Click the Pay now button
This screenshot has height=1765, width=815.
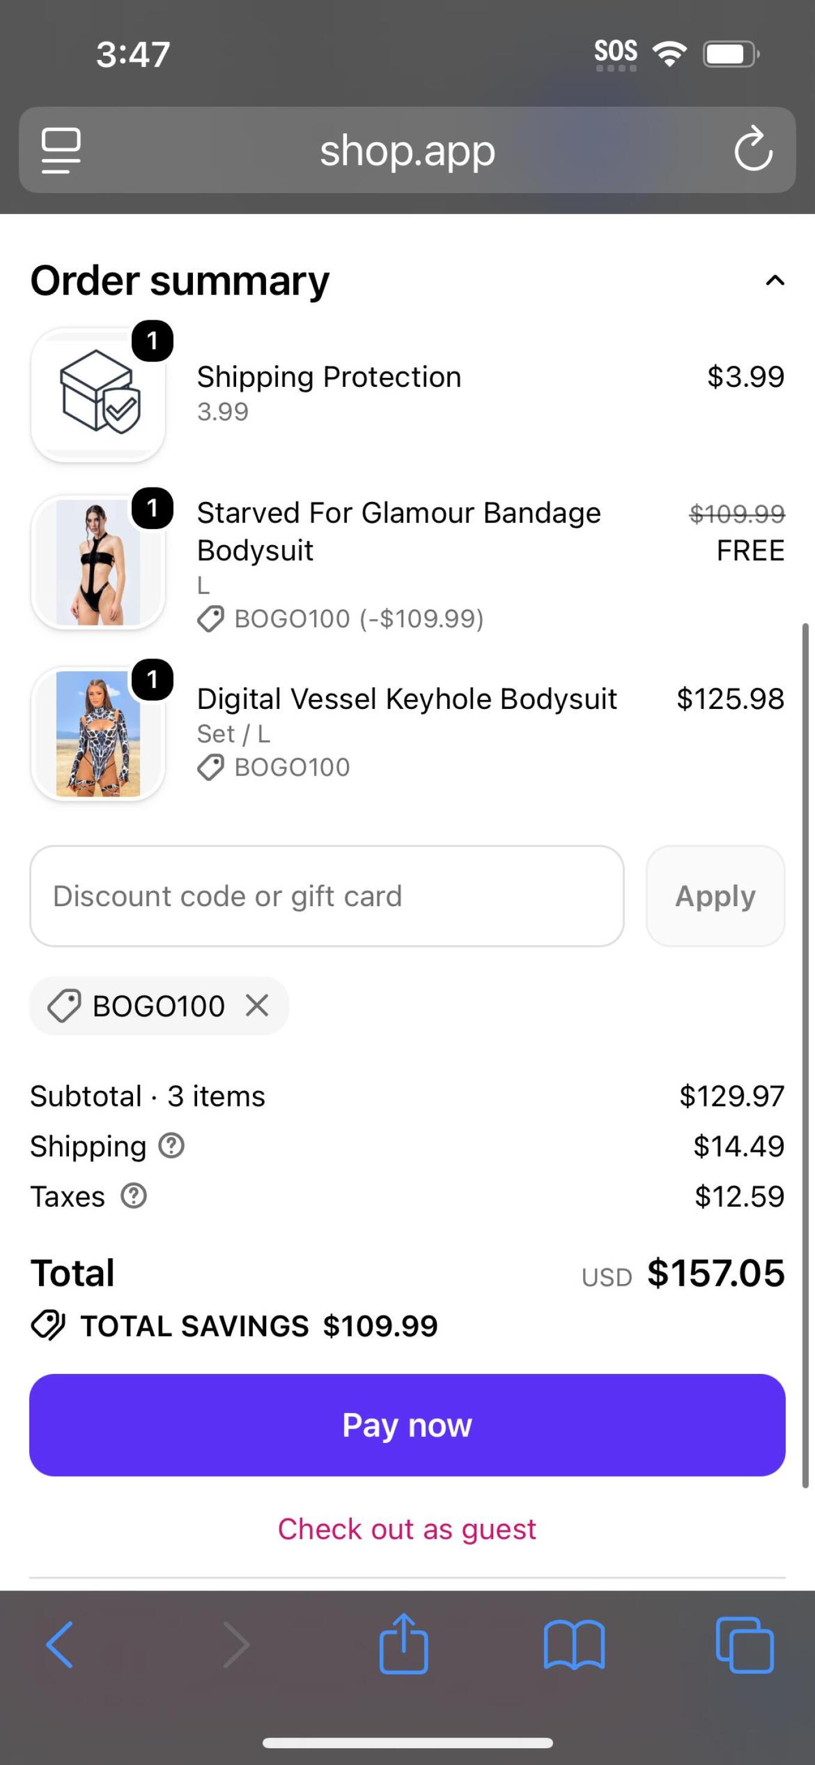pyautogui.click(x=407, y=1425)
